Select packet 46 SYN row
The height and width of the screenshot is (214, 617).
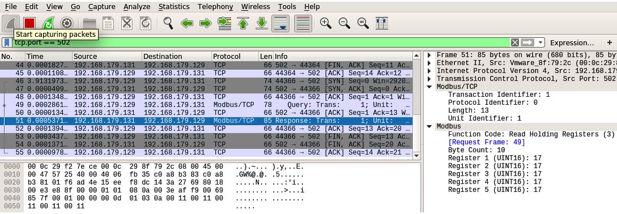(x=206, y=80)
